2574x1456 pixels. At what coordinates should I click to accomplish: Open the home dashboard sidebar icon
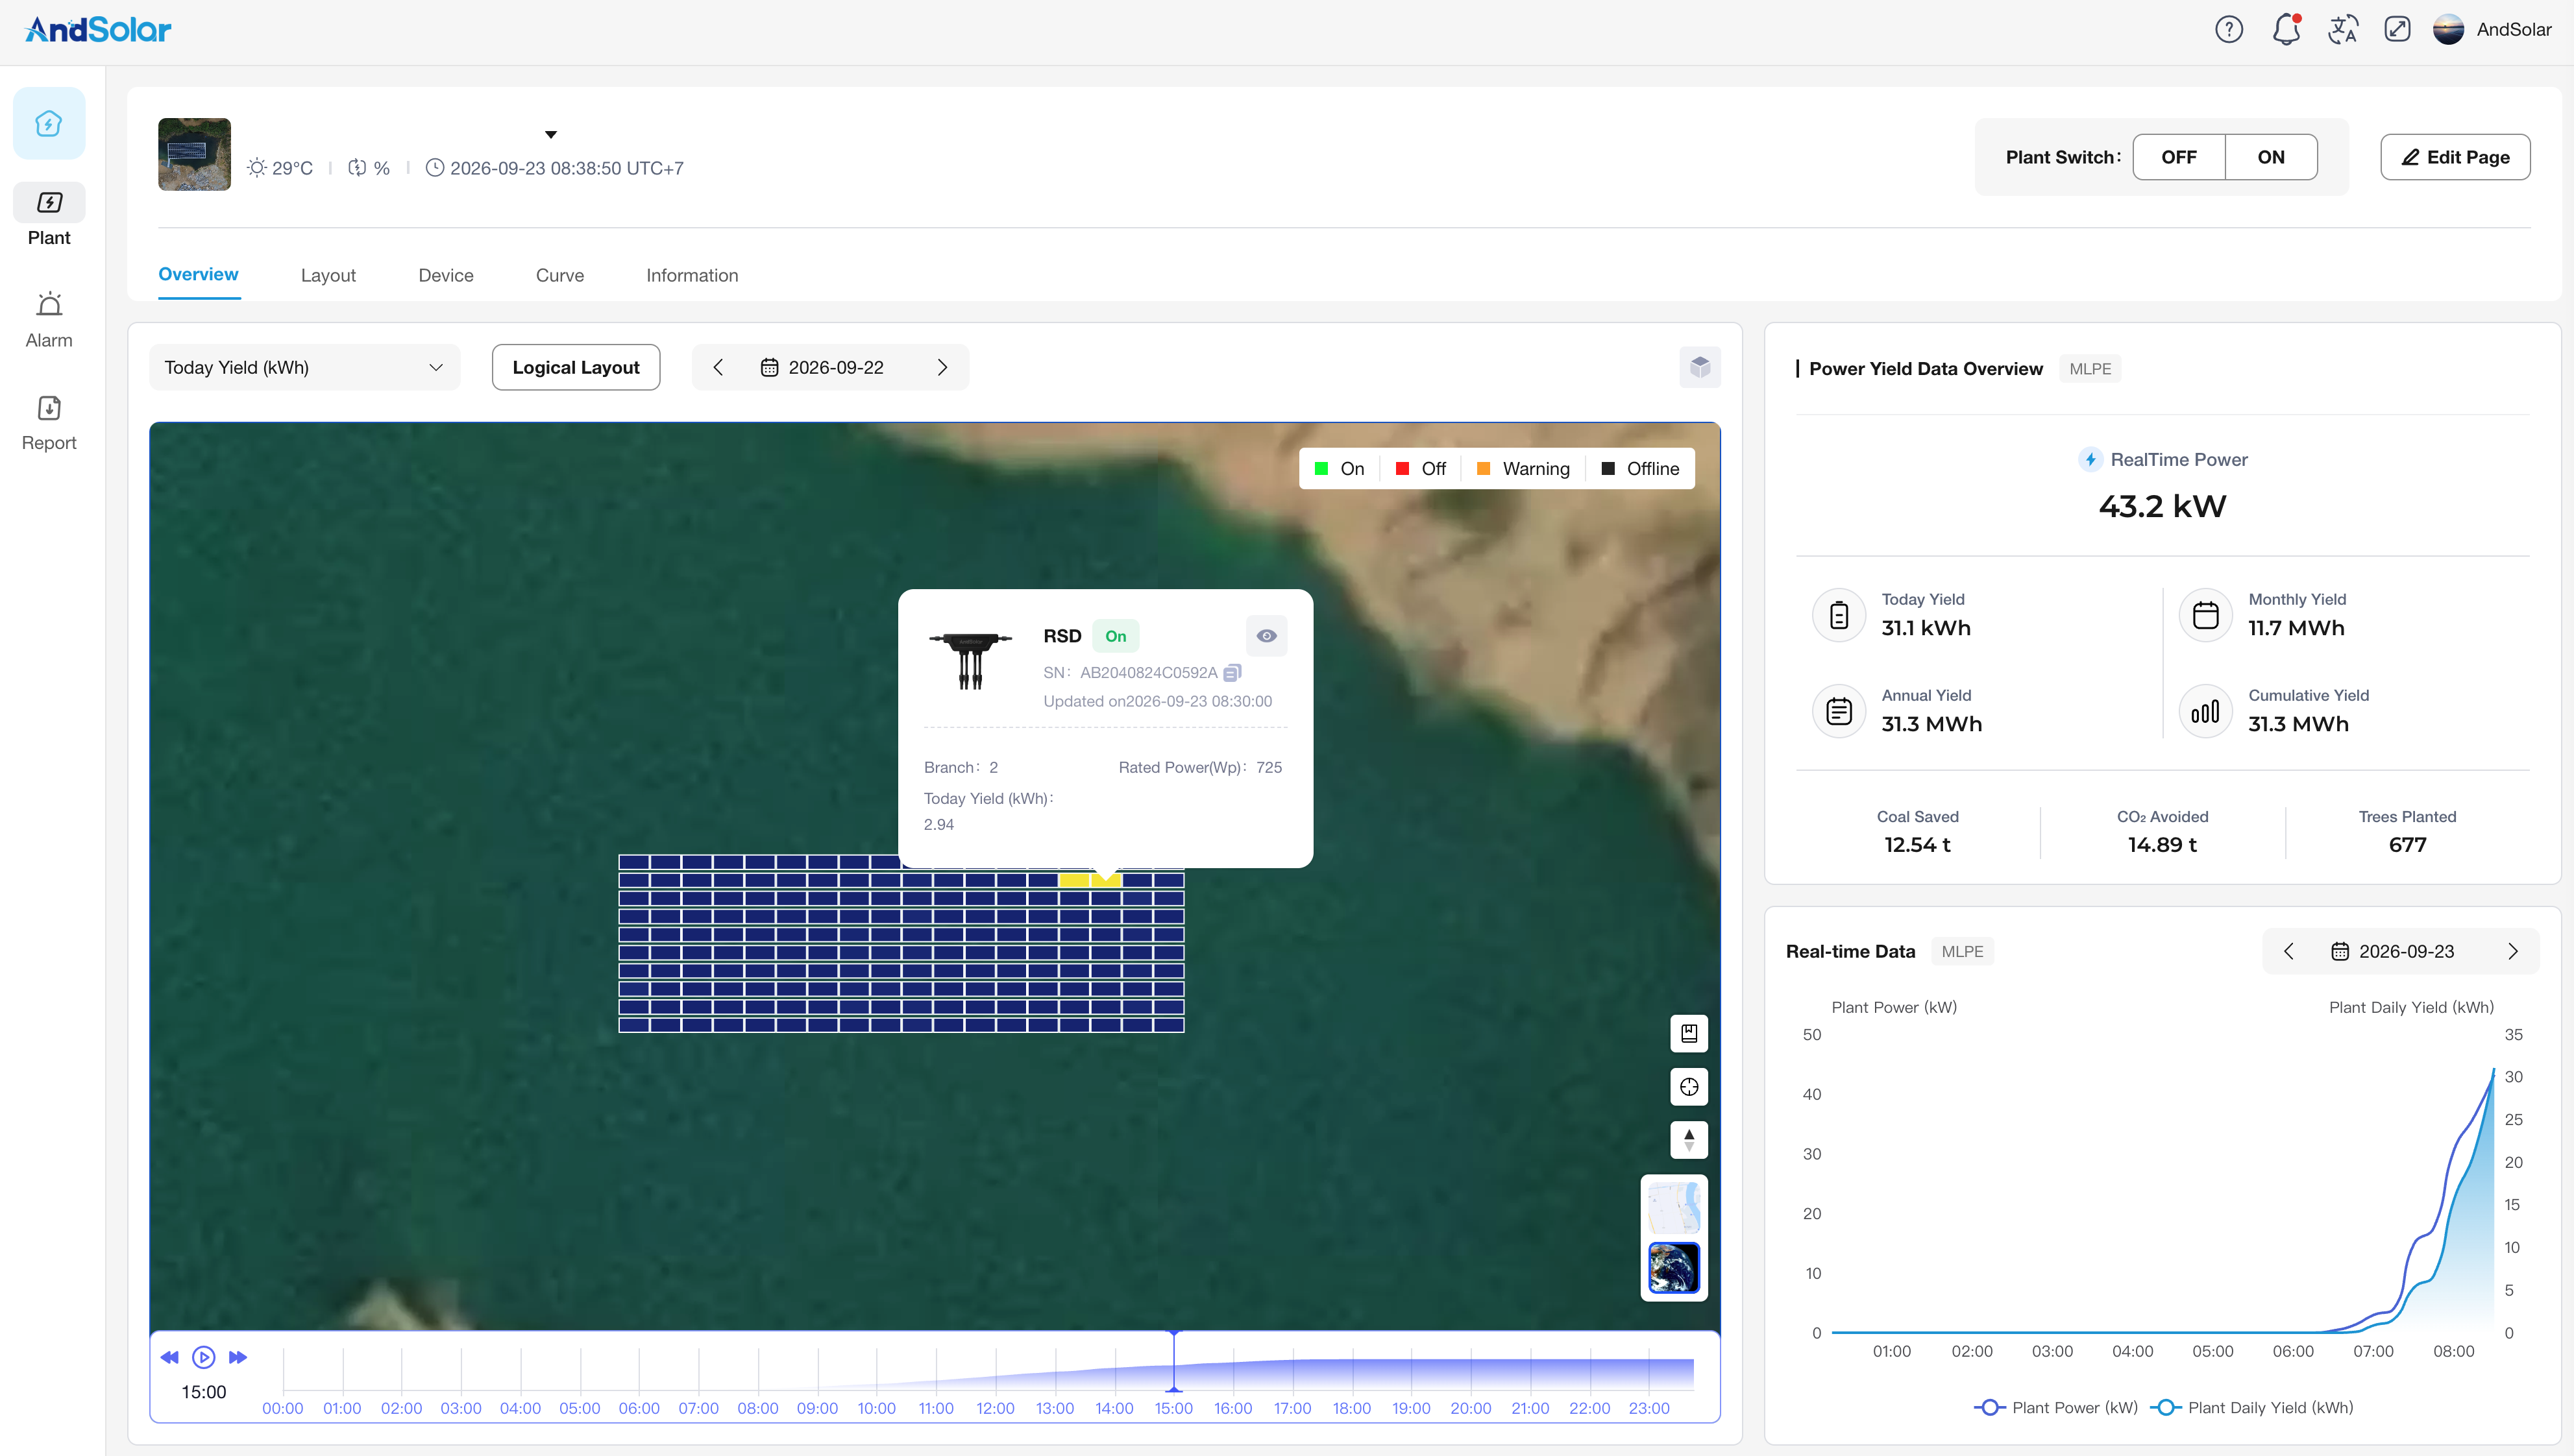(49, 124)
